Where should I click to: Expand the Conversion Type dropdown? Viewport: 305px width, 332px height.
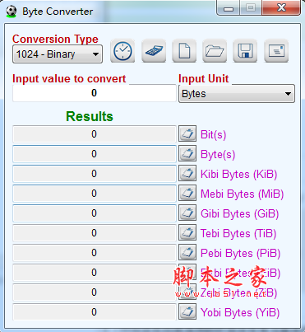(58, 54)
